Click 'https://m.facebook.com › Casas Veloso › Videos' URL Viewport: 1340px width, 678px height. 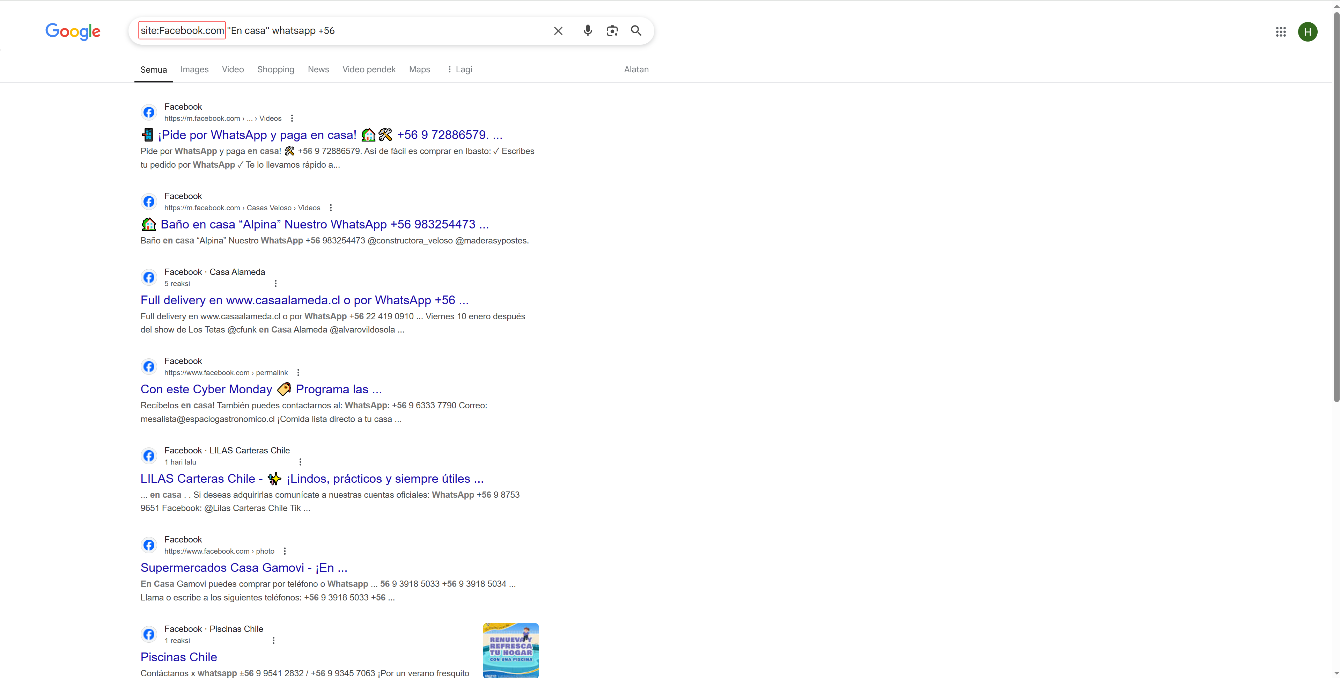pyautogui.click(x=242, y=208)
